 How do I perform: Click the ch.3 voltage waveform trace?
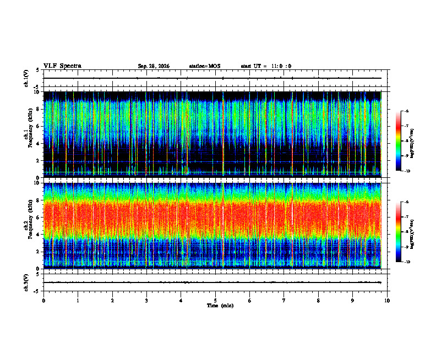(212, 282)
